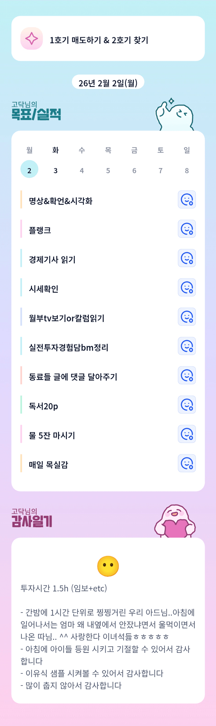This screenshot has width=216, height=726.
Task: Click the 26년 2월 2일(월) date pill
Action: point(108,83)
